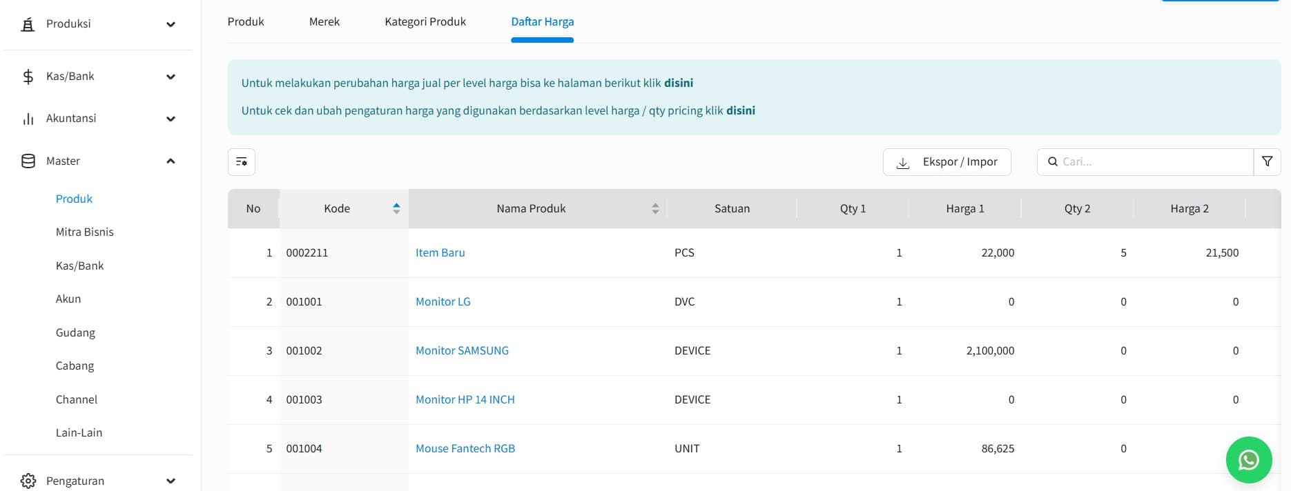Image resolution: width=1291 pixels, height=491 pixels.
Task: Open Cabang in sidebar
Action: click(x=75, y=365)
